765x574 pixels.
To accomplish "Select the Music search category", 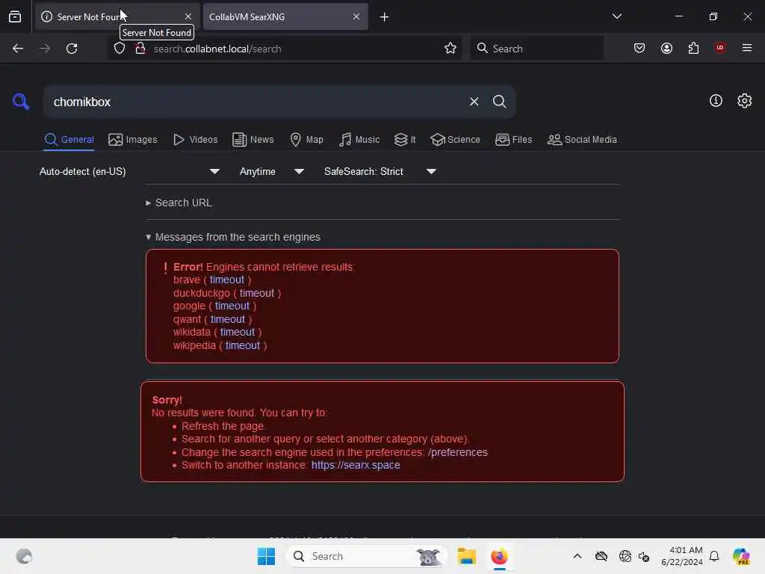I will coord(359,140).
